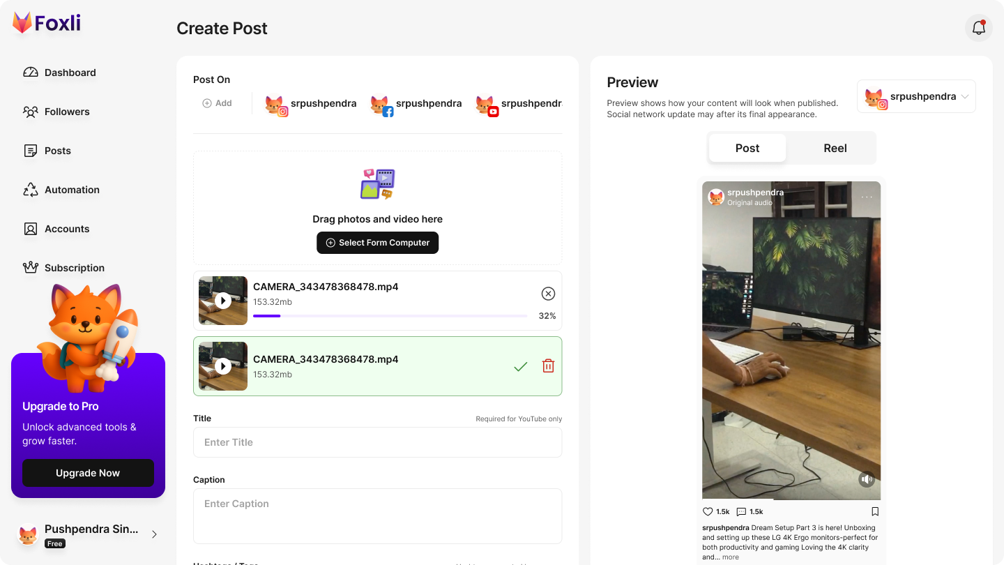Toggle the YouTube srpushpendra account in Post On
Viewport: 1004px width, 565px height.
coord(519,104)
